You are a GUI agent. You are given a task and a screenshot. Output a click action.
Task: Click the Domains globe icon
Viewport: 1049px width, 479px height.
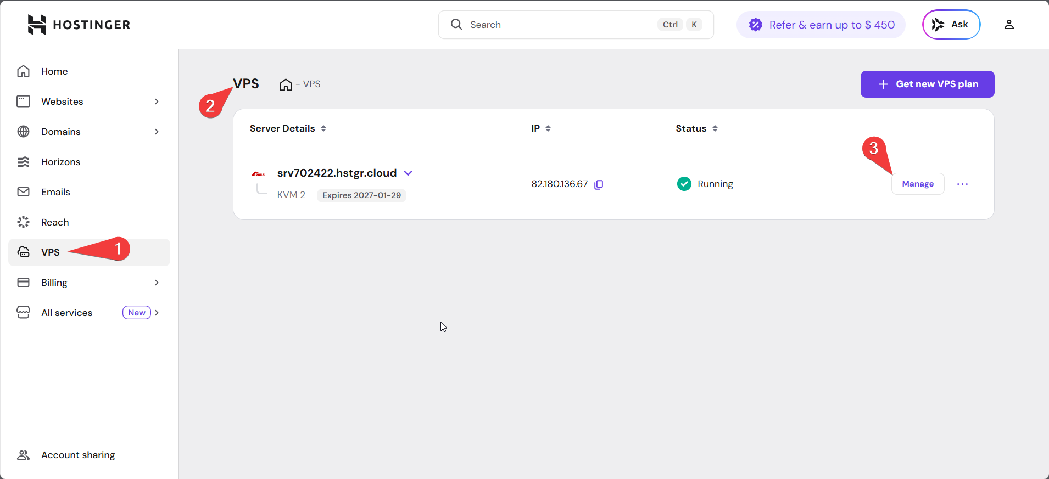23,132
